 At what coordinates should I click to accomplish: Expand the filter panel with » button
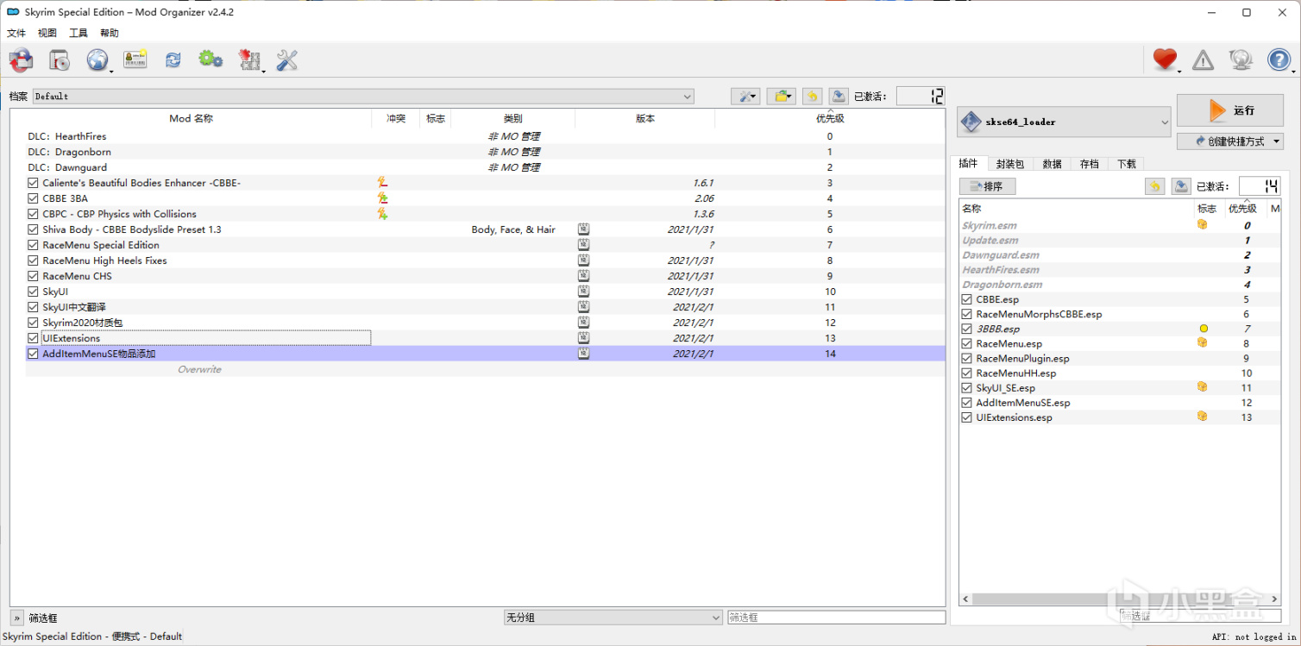[16, 618]
